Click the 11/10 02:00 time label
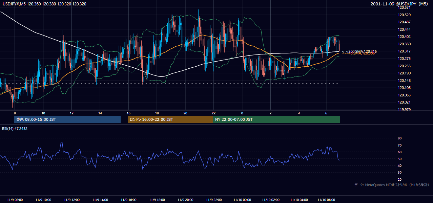This screenshot has height=203, width=433. [x=270, y=200]
